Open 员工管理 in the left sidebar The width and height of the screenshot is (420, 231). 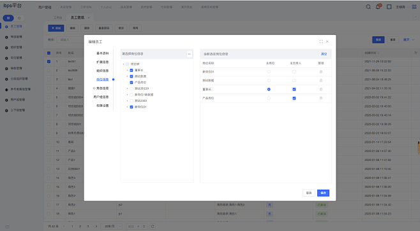[17, 27]
